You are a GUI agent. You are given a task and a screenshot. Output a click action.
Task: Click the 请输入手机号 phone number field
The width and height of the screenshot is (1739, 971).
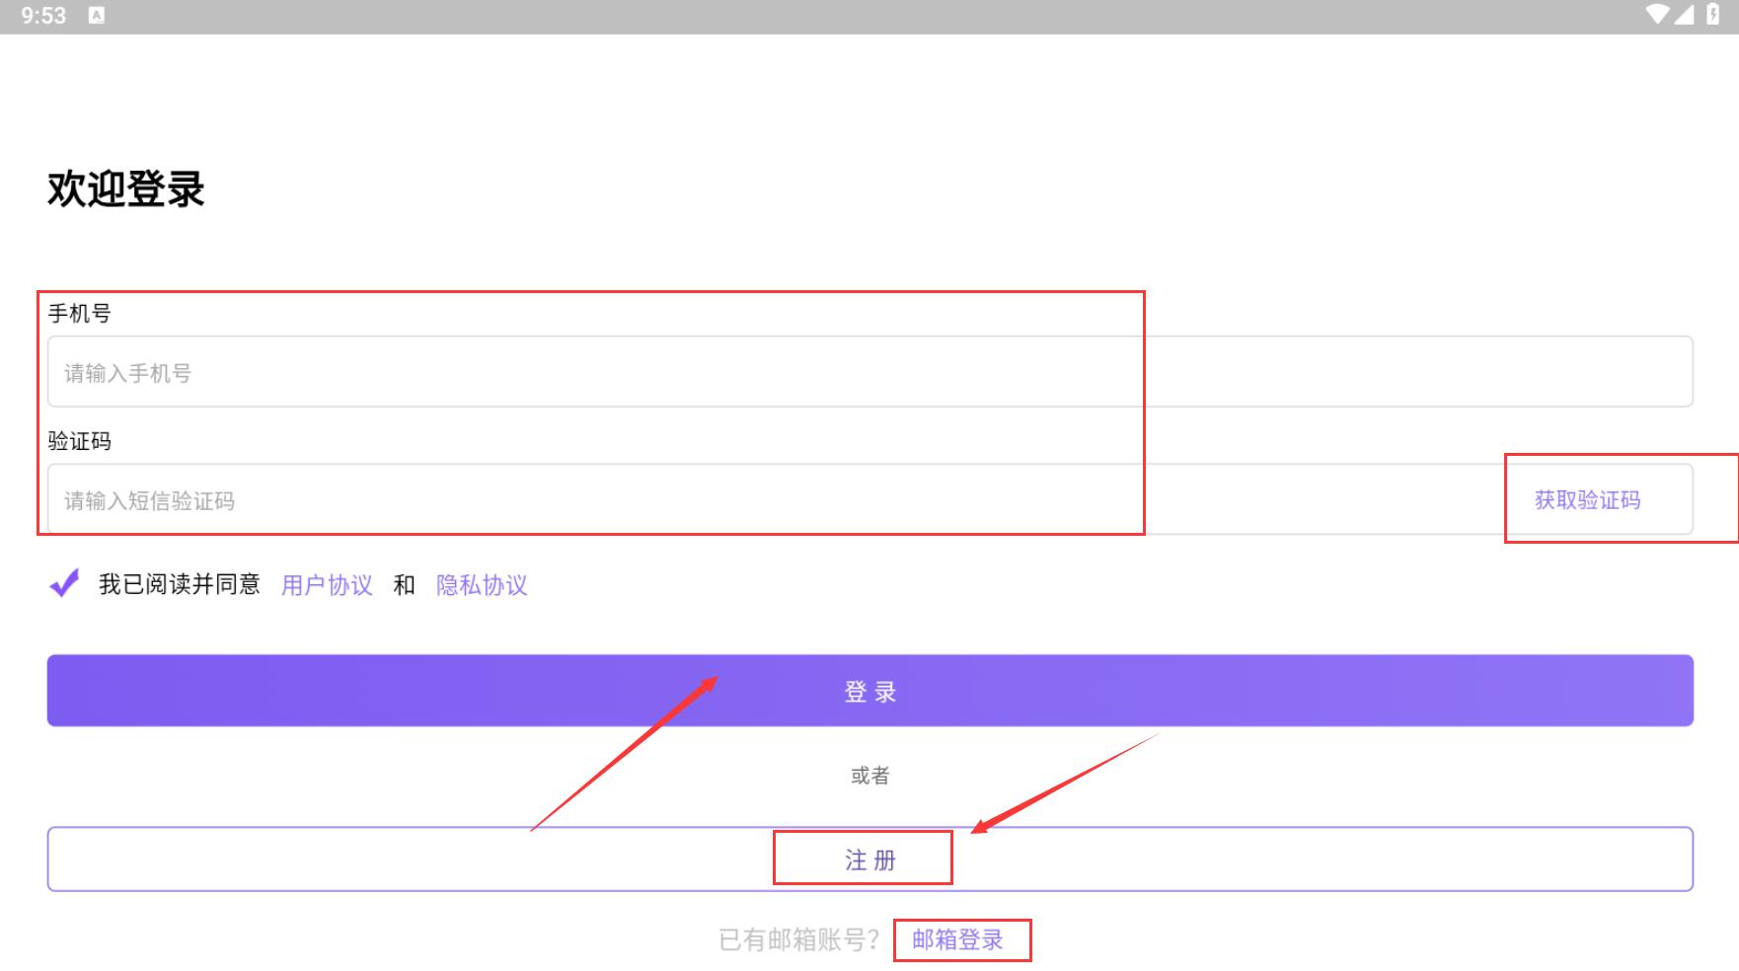(869, 372)
